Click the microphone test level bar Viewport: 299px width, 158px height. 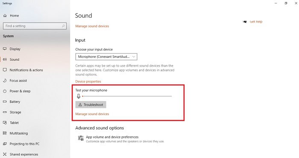point(127,96)
